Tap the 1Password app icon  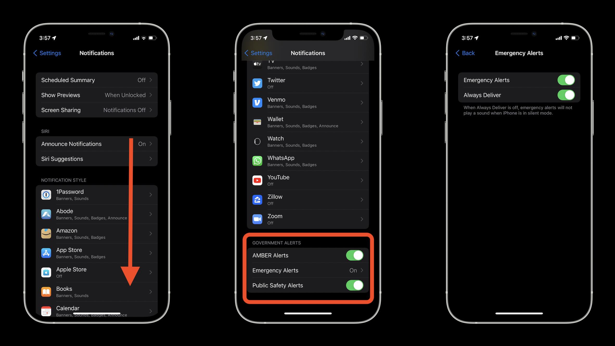46,195
